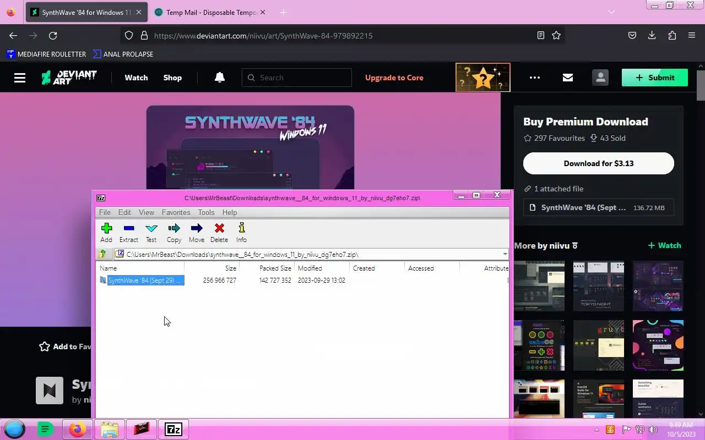Open Firefox extensions puzzle icon
This screenshot has width=705, height=440.
click(672, 35)
